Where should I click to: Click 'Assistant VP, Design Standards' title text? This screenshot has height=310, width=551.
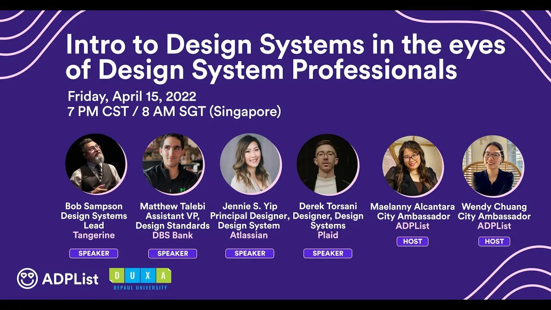point(173,220)
